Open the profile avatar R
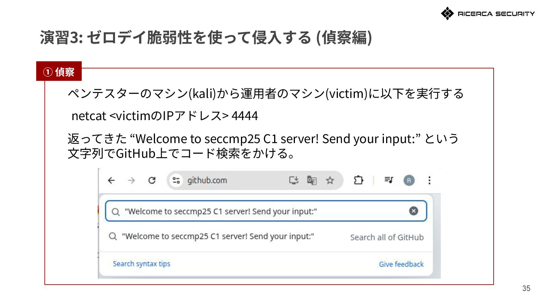The width and height of the screenshot is (543, 305). 409,180
